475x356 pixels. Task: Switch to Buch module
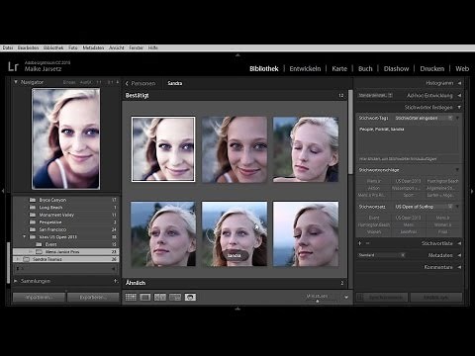tap(365, 68)
